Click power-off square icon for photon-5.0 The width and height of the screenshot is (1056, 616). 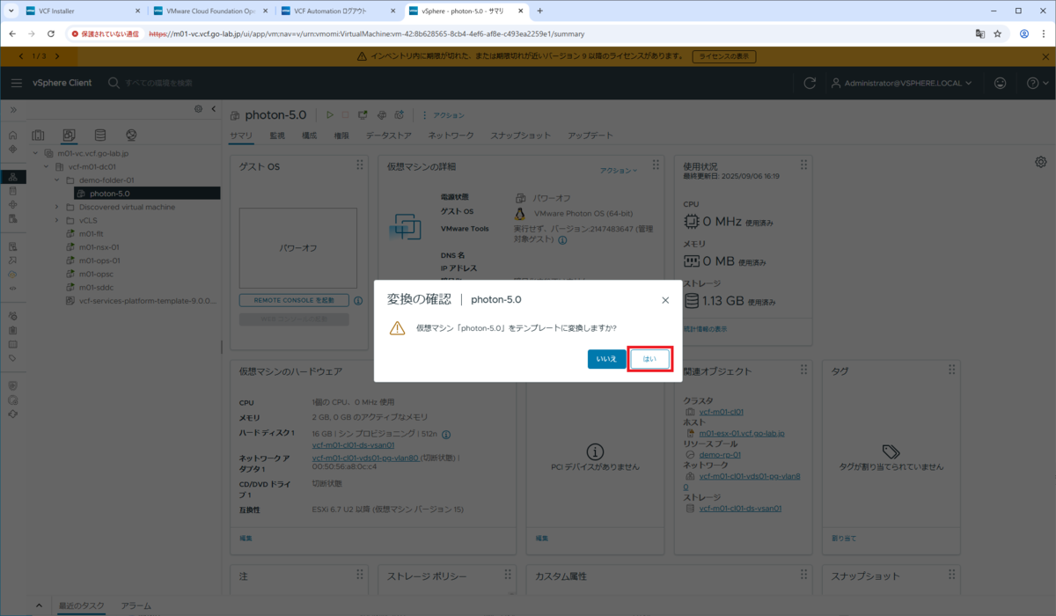tap(345, 115)
